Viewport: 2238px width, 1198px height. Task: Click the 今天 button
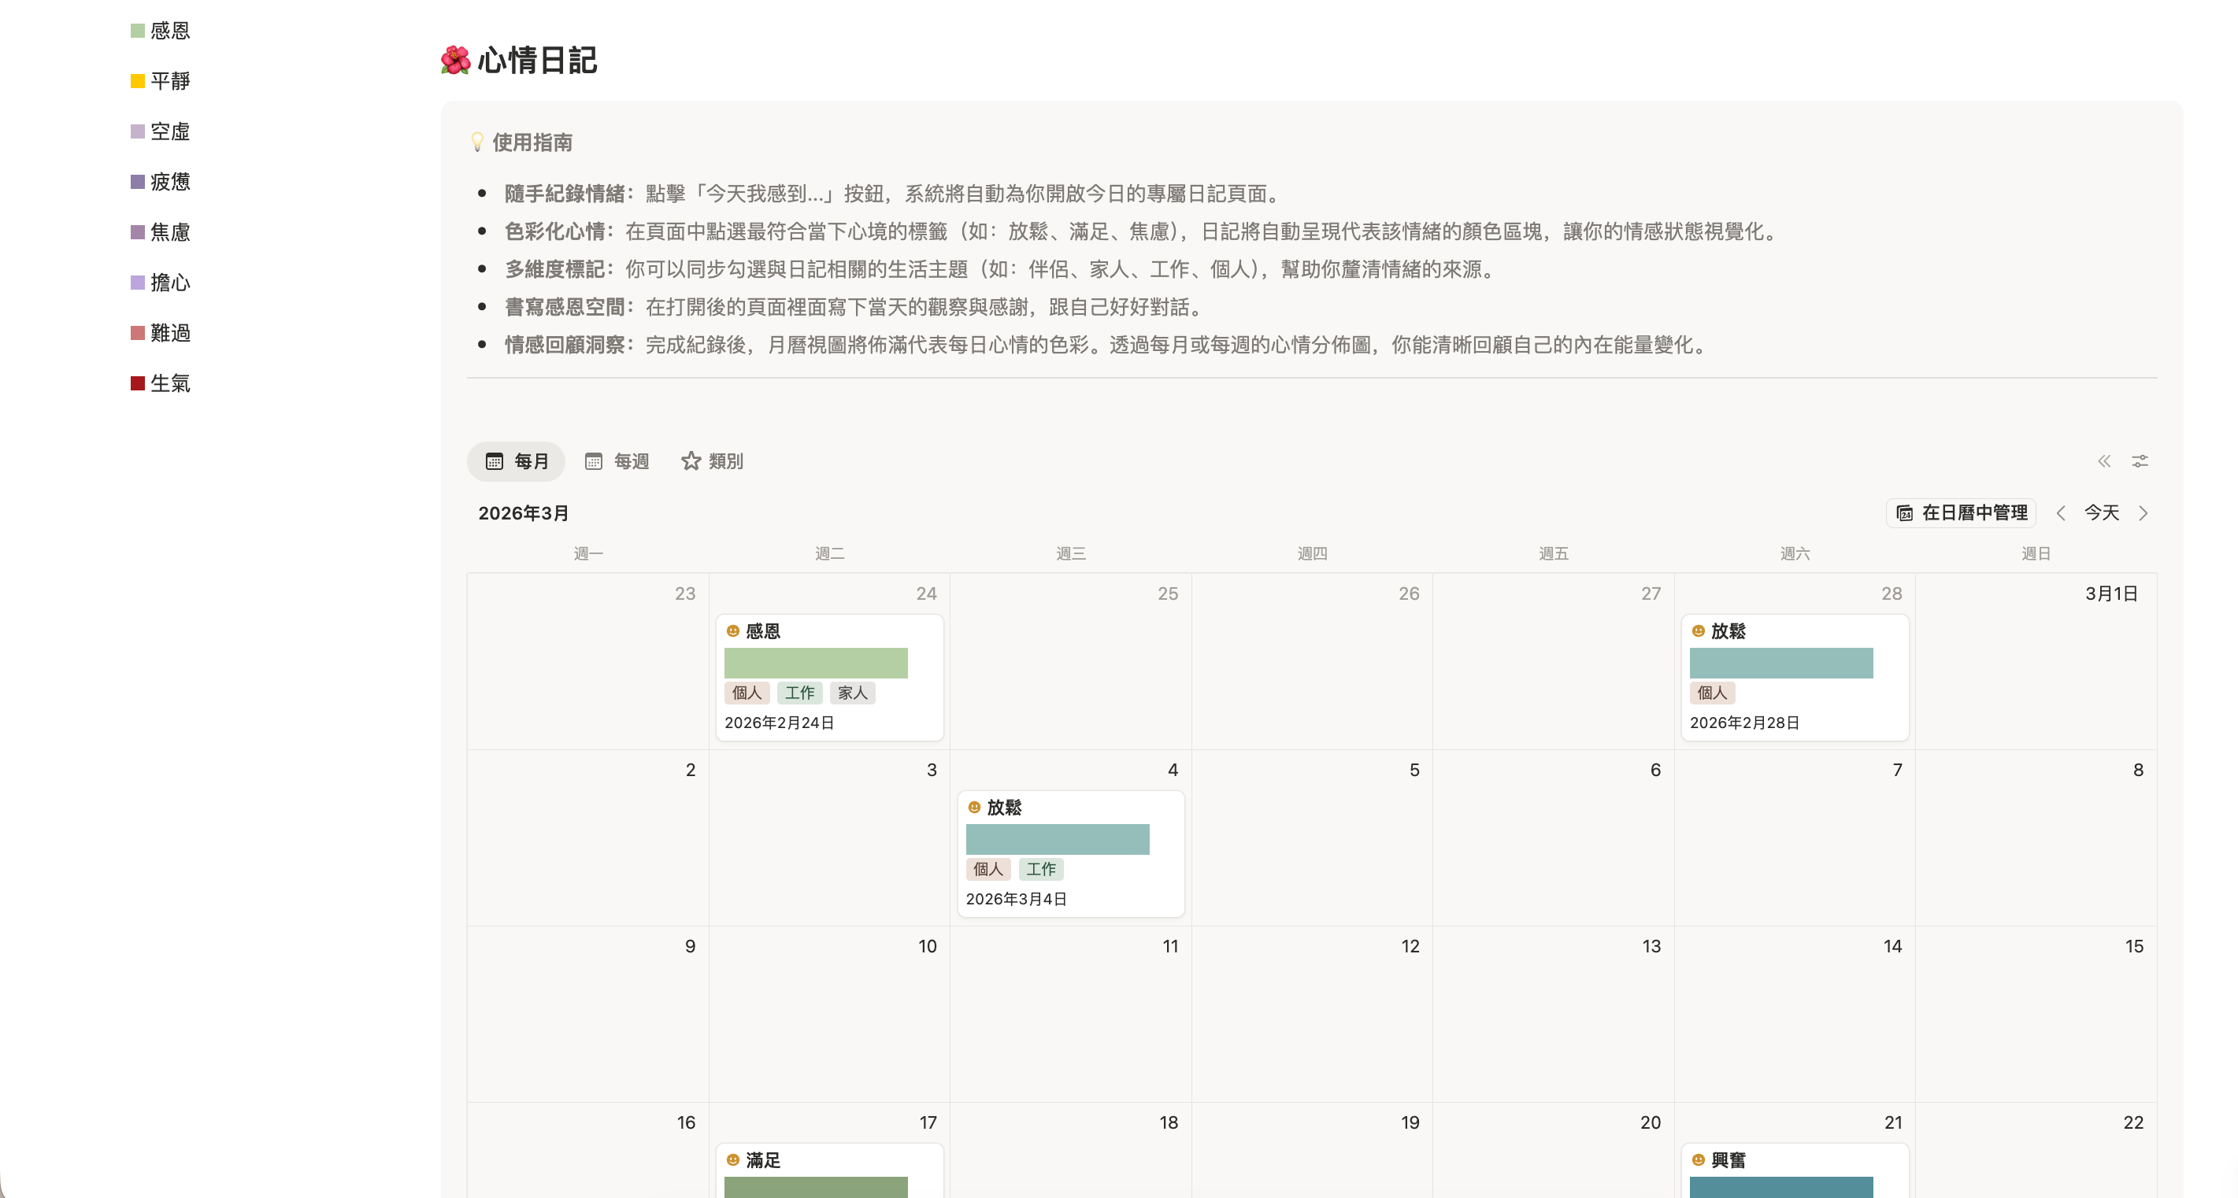[x=2103, y=513]
